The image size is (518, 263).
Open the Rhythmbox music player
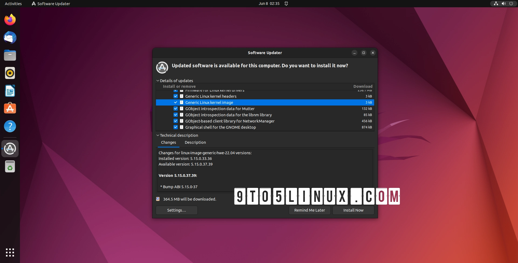(10, 73)
